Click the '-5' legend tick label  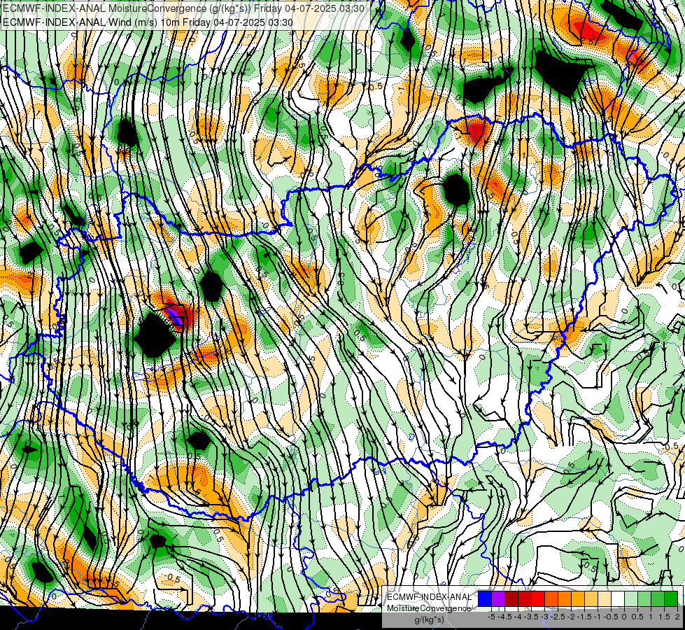coord(491,617)
